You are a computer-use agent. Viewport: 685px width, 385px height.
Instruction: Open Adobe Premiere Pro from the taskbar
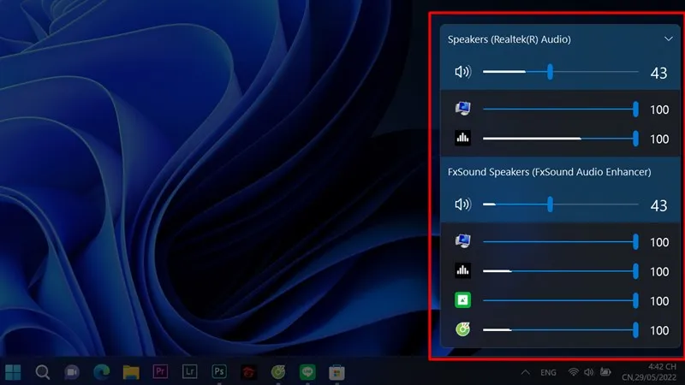(159, 371)
